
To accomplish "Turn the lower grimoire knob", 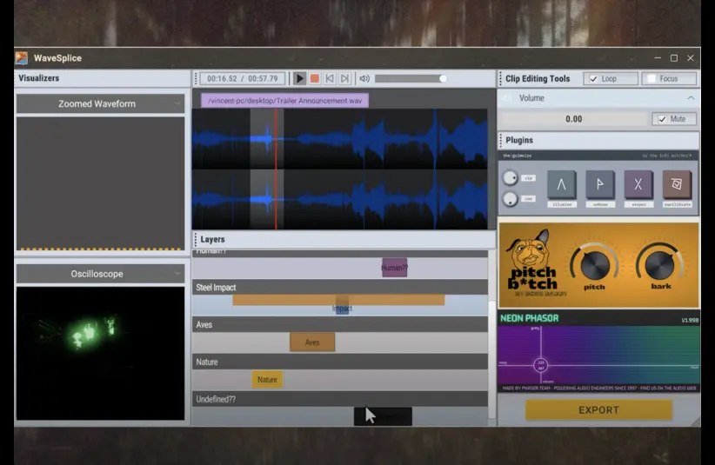I will point(510,198).
